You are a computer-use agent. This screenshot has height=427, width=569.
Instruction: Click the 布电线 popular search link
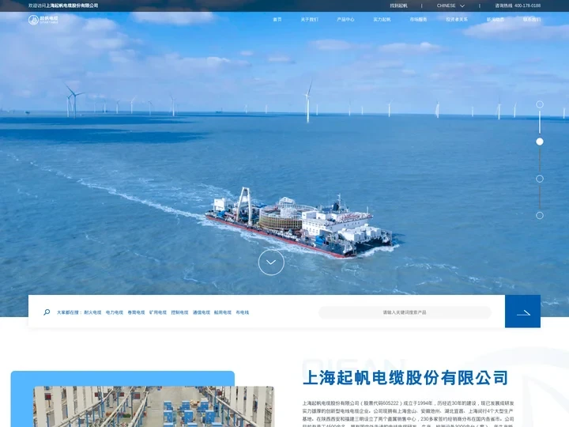click(243, 312)
